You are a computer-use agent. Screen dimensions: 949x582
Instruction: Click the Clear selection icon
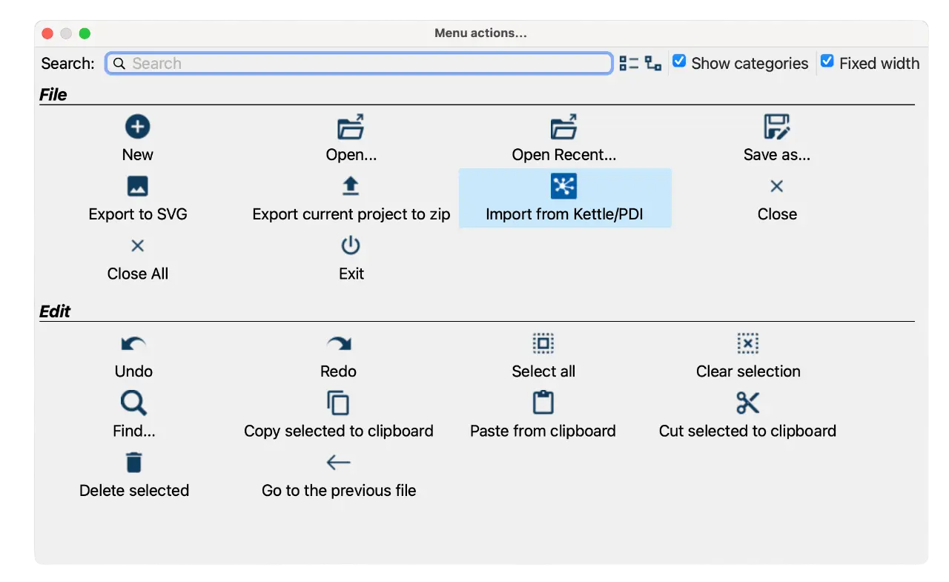pyautogui.click(x=748, y=343)
